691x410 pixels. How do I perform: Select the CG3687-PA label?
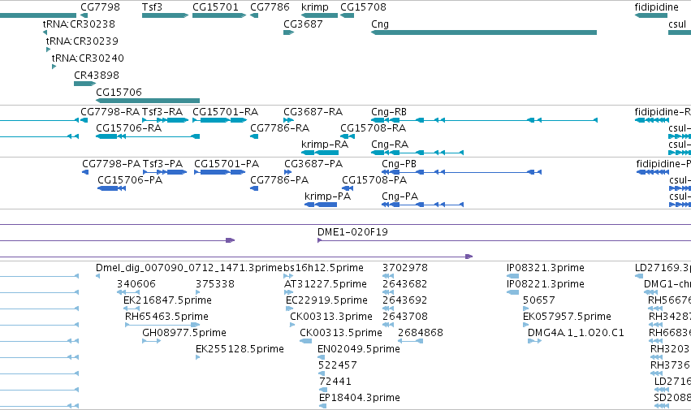coord(313,164)
